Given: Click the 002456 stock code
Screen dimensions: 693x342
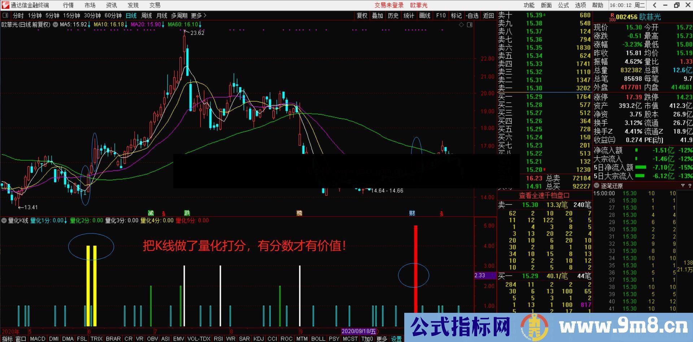Looking at the screenshot, I should point(627,17).
